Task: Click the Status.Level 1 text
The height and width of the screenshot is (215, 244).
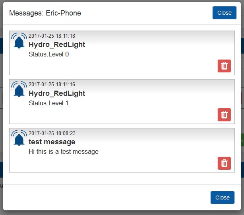Action: [x=48, y=103]
